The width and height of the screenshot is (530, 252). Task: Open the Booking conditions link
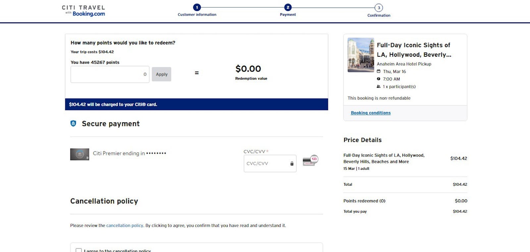(x=371, y=113)
